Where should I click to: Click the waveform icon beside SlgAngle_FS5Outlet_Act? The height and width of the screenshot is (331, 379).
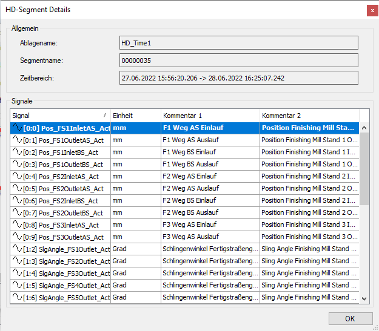(16, 297)
